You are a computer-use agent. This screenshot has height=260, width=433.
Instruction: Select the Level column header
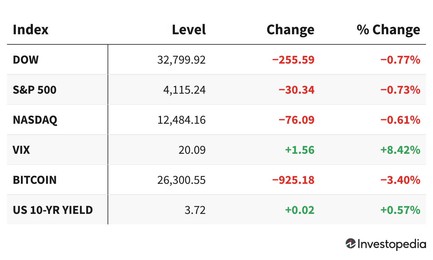click(x=189, y=30)
